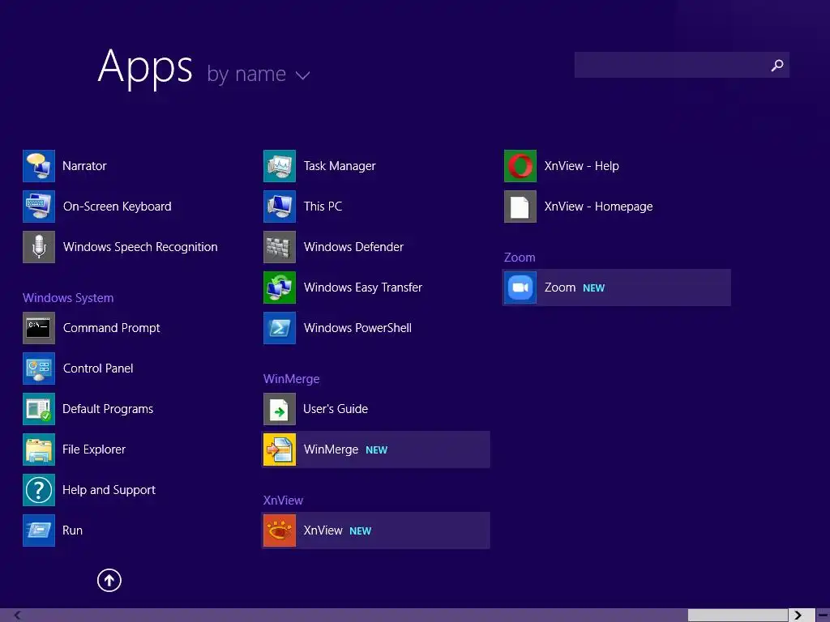830x622 pixels.
Task: Click 'File Explorer' label text
Action: 94,449
